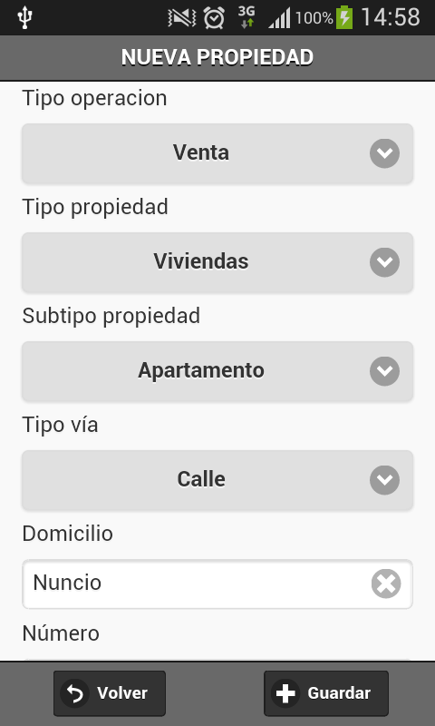Click the Volver button

click(110, 693)
